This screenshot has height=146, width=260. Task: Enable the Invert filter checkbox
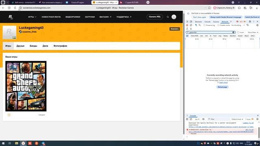point(238,32)
